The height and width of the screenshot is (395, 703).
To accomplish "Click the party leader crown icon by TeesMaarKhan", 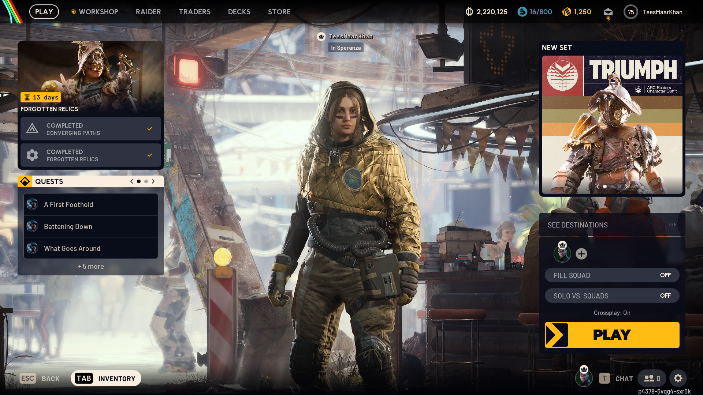I will pyautogui.click(x=321, y=37).
